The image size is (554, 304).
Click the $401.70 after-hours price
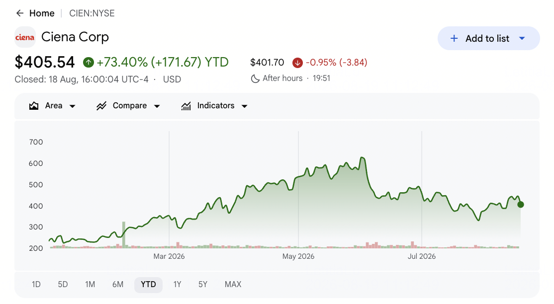tap(267, 63)
